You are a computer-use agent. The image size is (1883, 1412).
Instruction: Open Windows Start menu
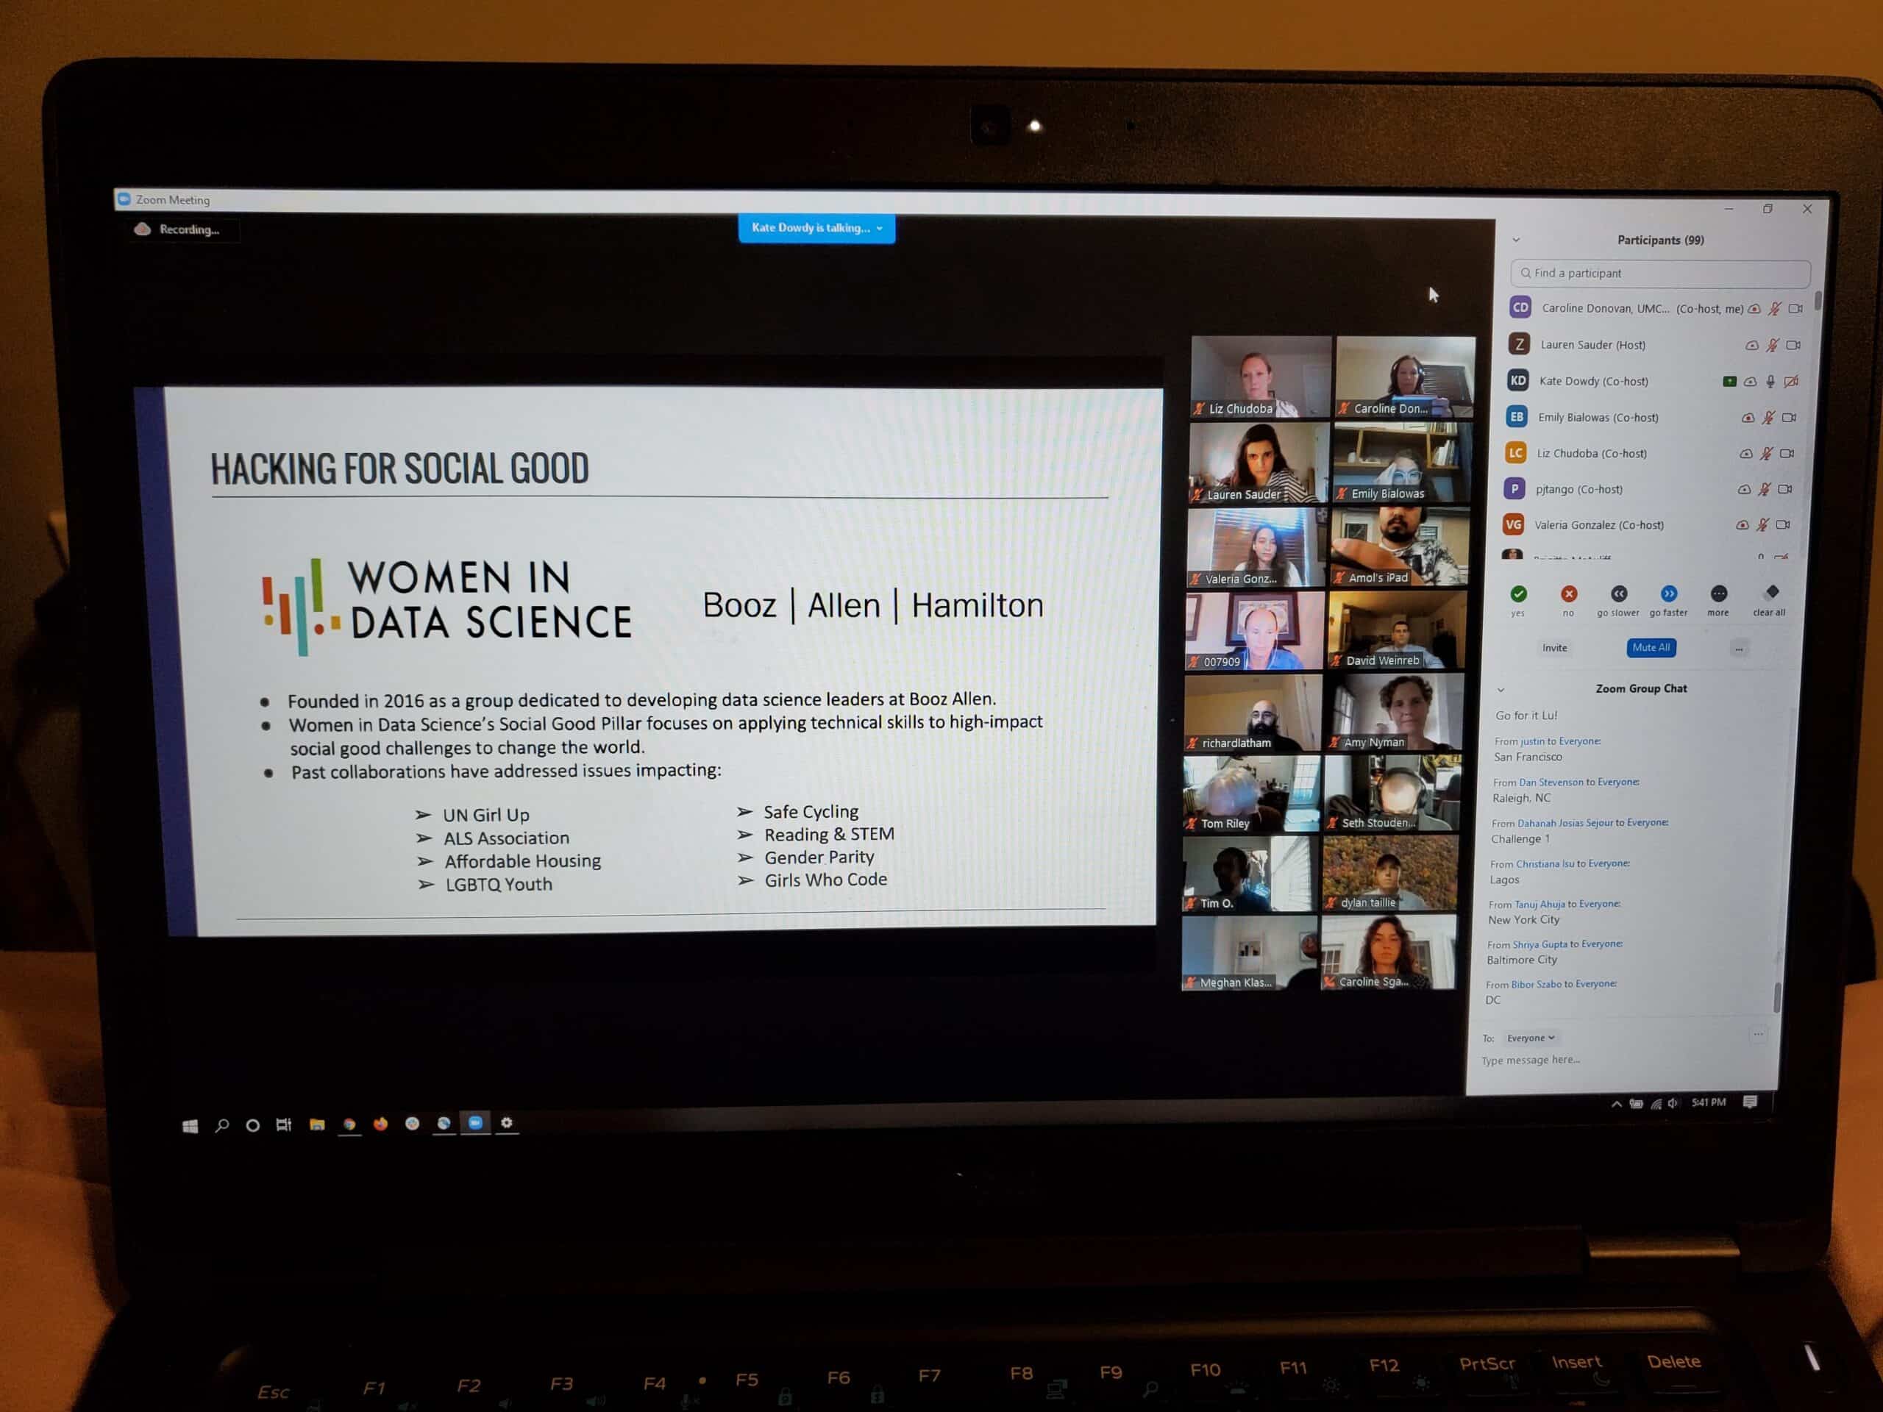point(191,1126)
